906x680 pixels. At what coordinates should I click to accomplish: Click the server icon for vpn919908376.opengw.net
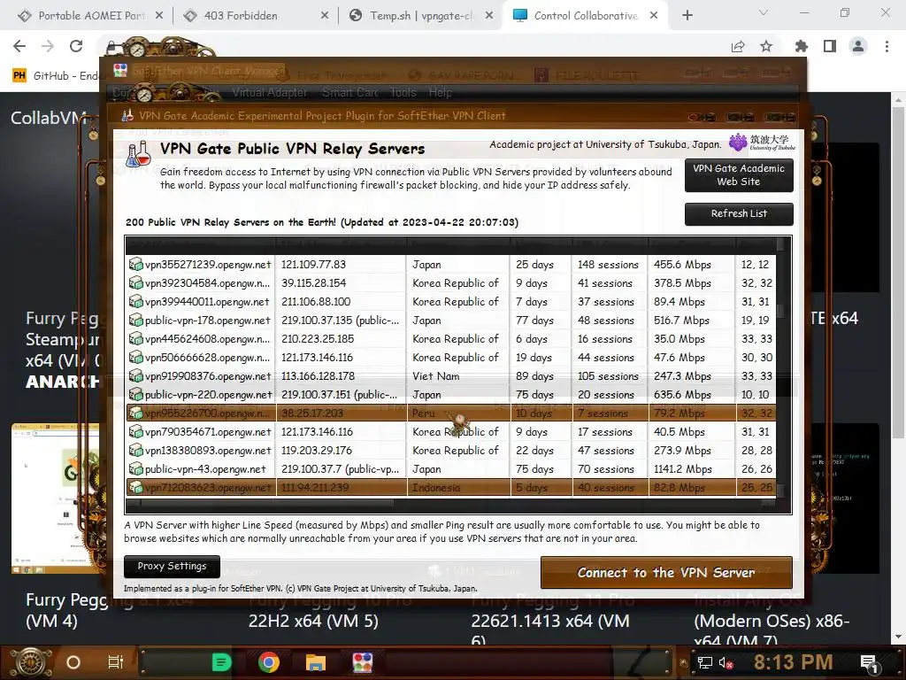click(135, 375)
